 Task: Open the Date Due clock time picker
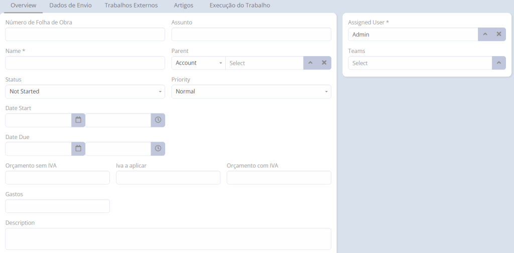click(158, 148)
